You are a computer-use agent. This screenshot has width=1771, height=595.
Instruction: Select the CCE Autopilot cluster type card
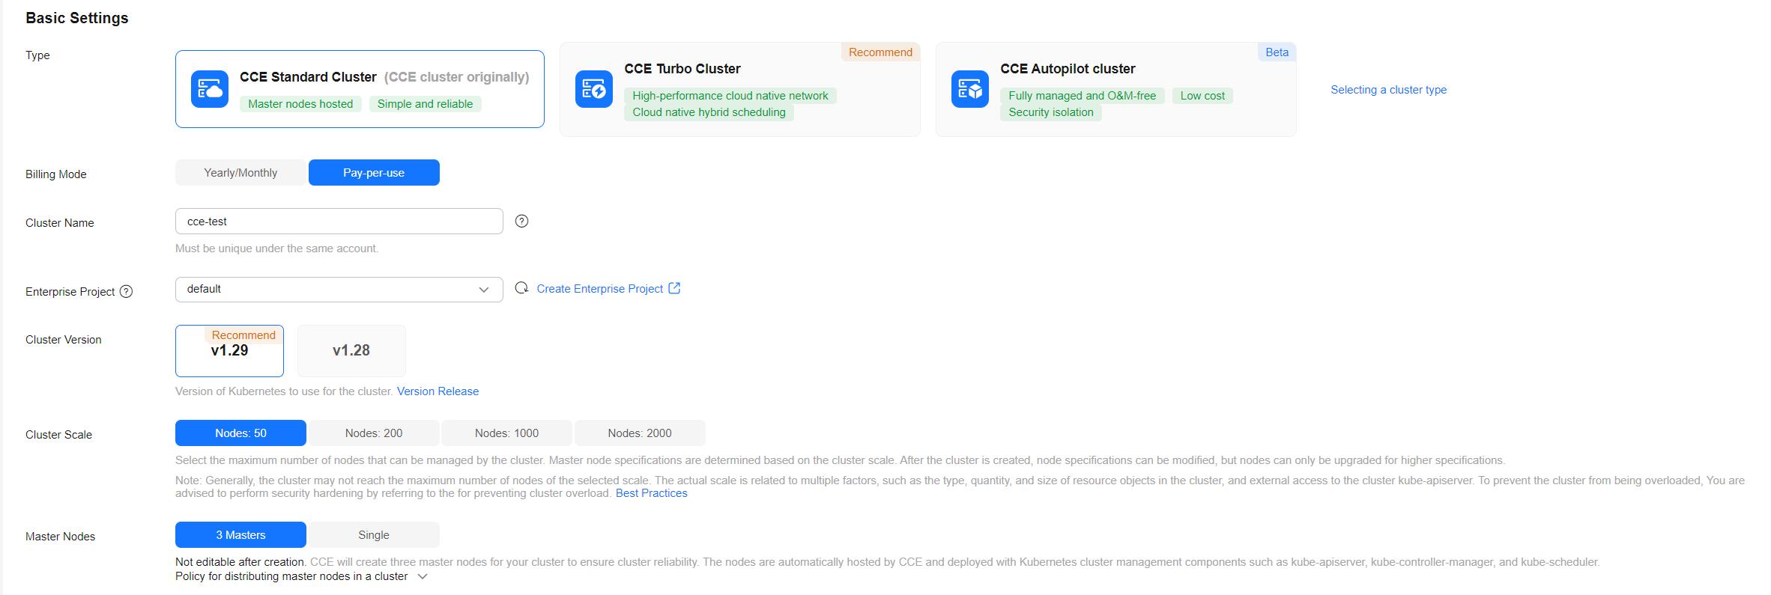point(1116,89)
